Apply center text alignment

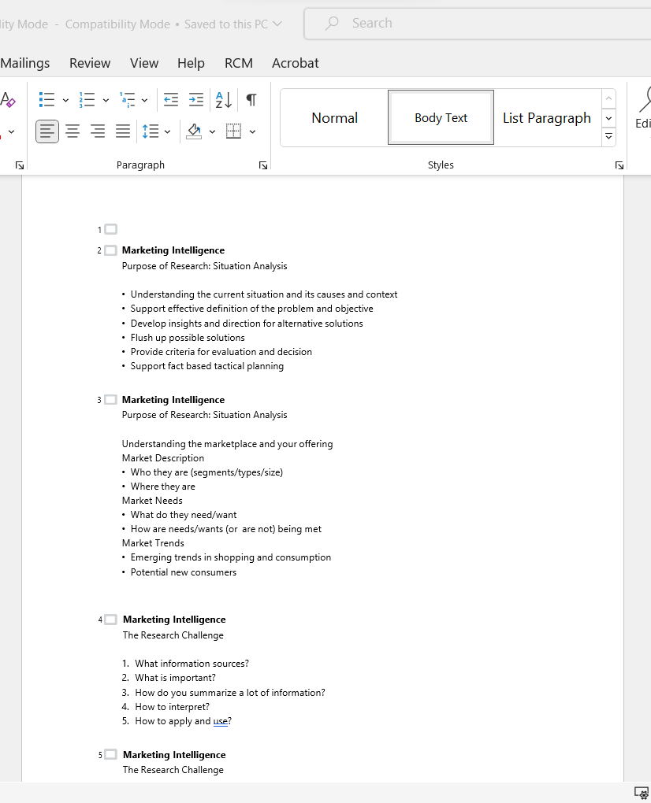tap(73, 131)
